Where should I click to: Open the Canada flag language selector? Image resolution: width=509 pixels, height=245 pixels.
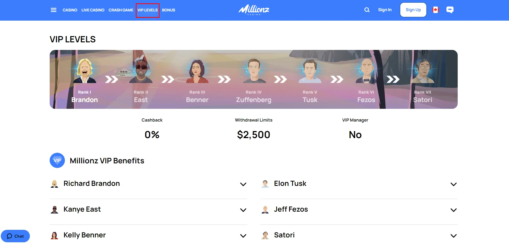point(435,10)
